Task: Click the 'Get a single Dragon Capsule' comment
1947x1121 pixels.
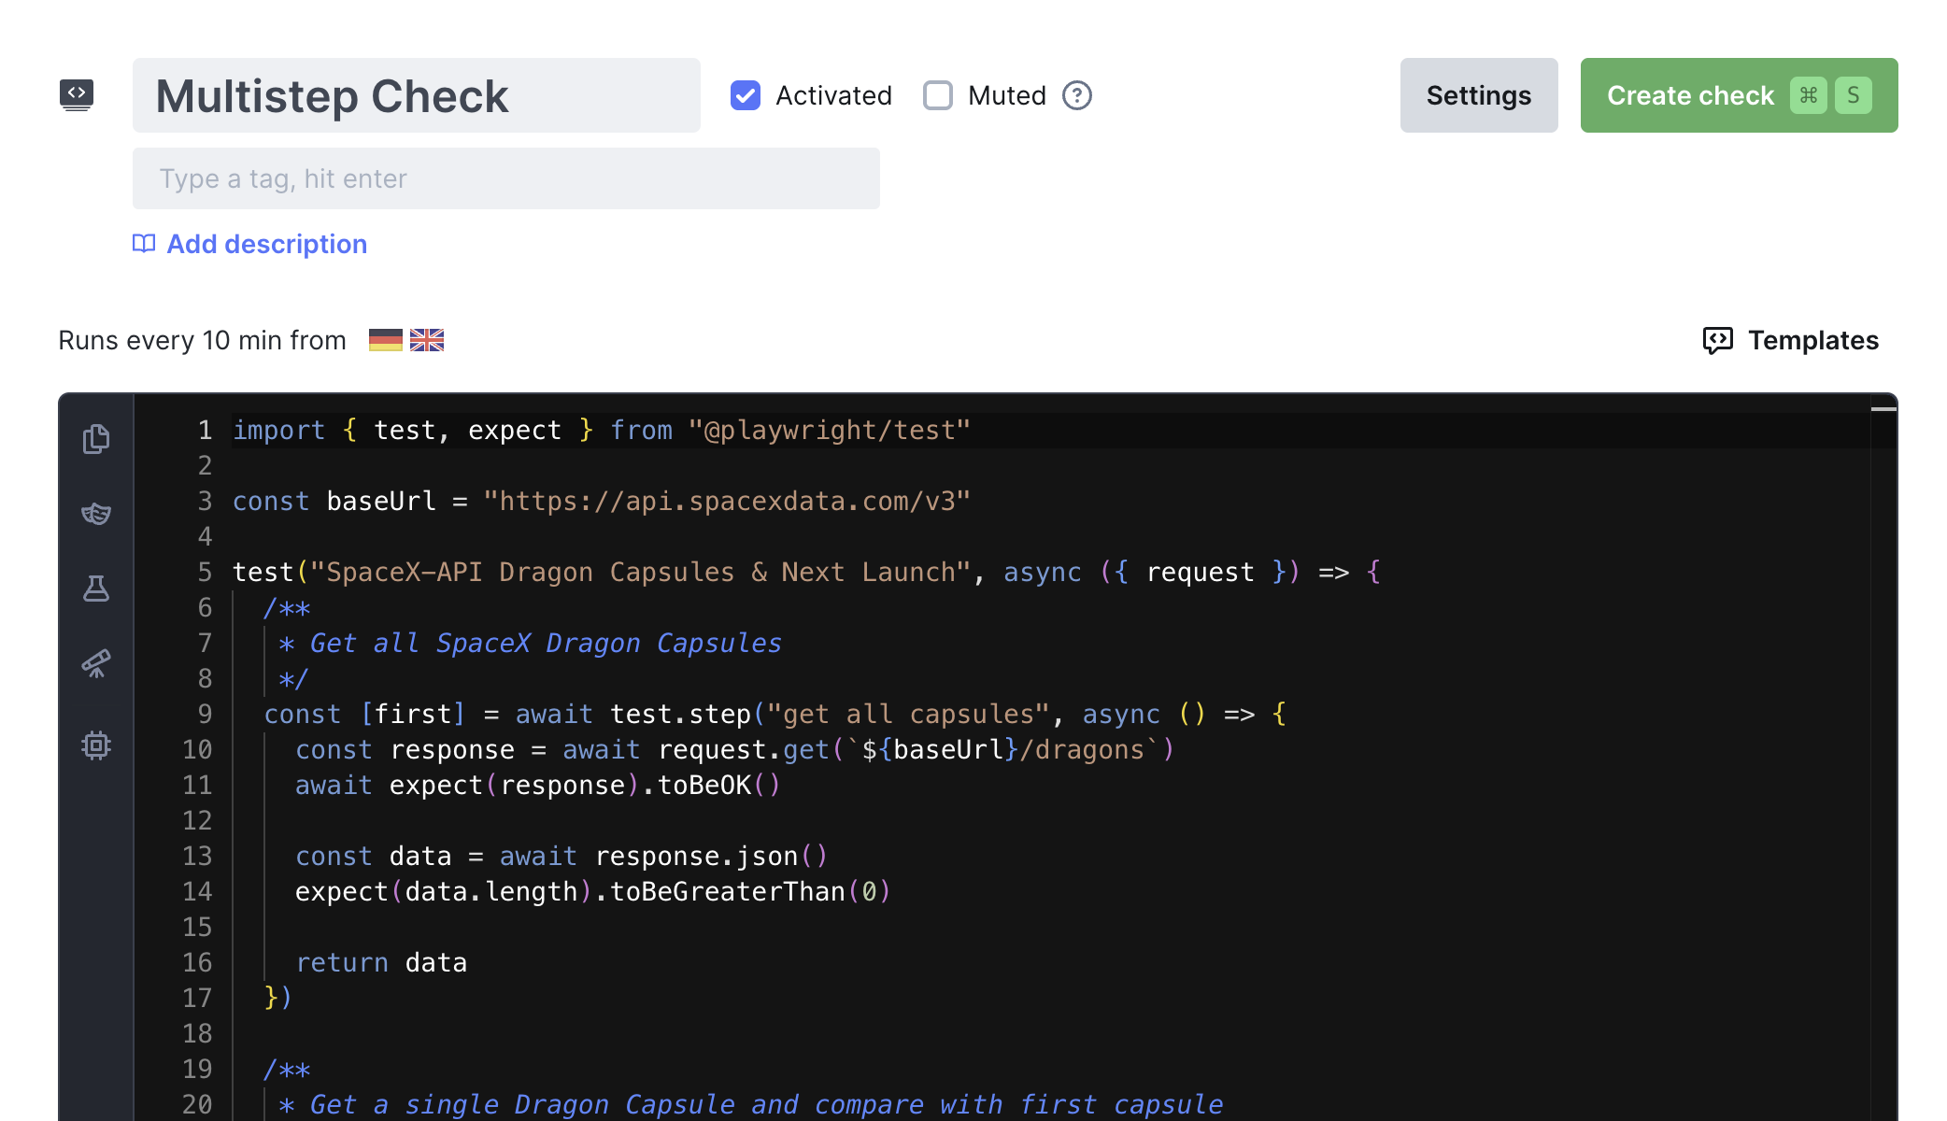Action: pyautogui.click(x=751, y=1104)
